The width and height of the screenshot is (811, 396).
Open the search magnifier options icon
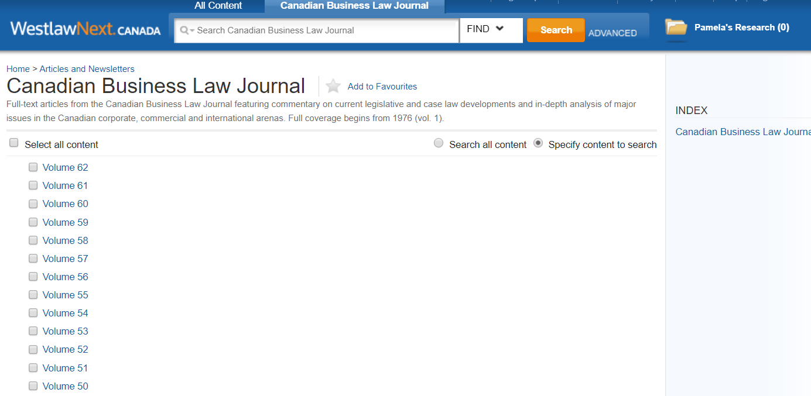(x=187, y=30)
